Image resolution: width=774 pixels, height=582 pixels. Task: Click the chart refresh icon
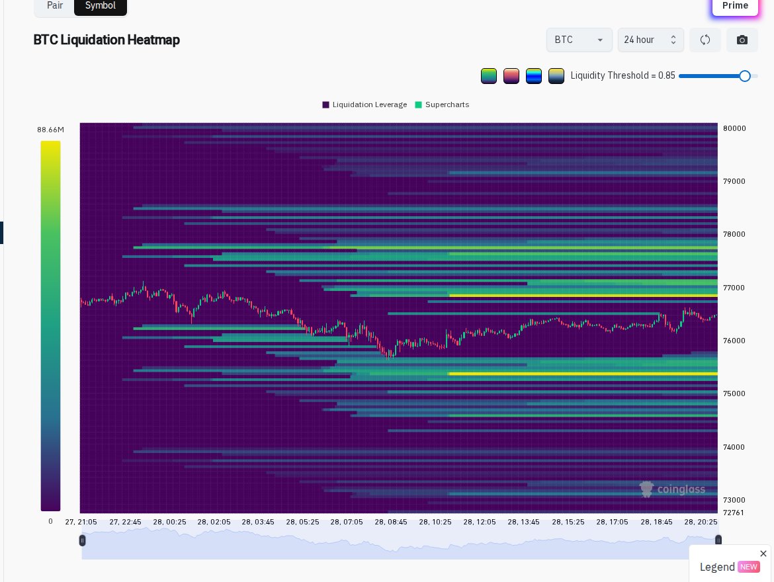705,40
